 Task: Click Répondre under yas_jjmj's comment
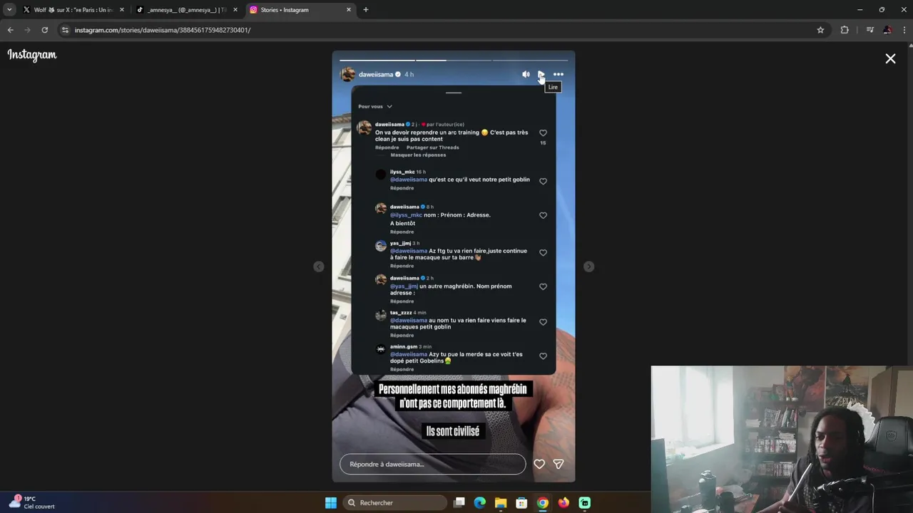(402, 266)
